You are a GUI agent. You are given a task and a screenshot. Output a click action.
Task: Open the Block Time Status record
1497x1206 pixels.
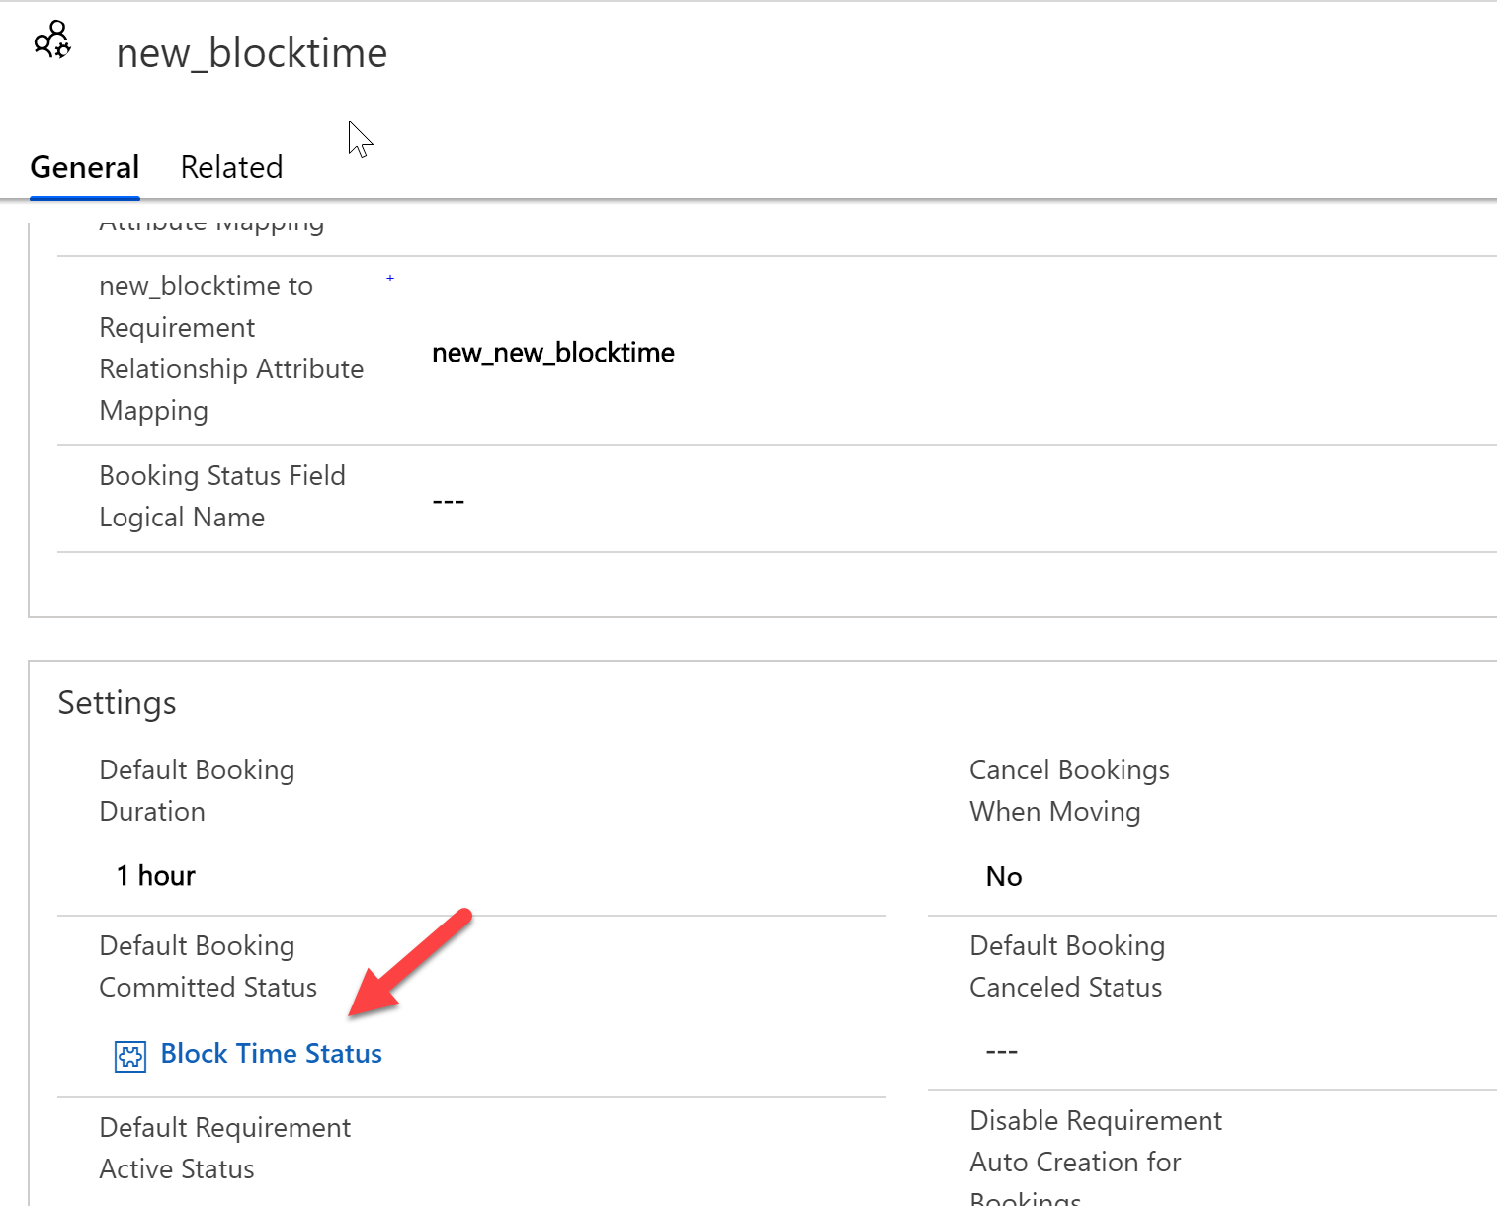(270, 1053)
